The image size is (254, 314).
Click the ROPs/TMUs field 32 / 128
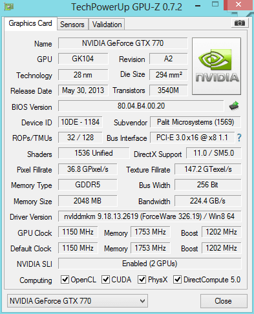[80, 138]
